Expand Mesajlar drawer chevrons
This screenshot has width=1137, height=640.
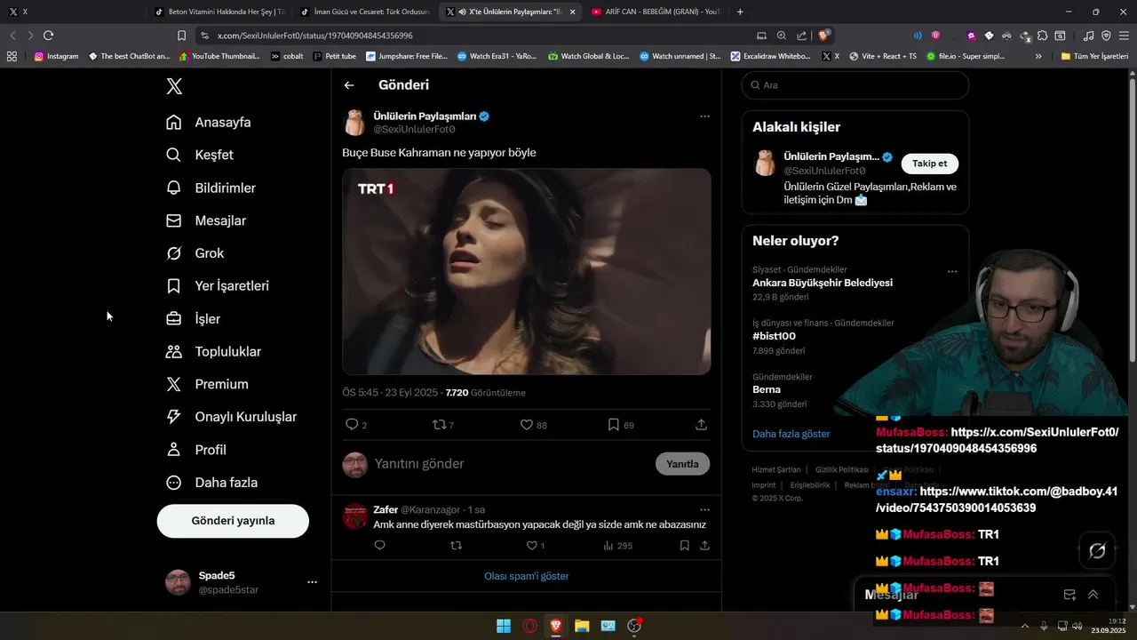pyautogui.click(x=1093, y=595)
